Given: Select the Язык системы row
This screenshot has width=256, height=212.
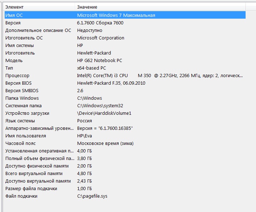Looking at the screenshot, I should (x=125, y=121).
